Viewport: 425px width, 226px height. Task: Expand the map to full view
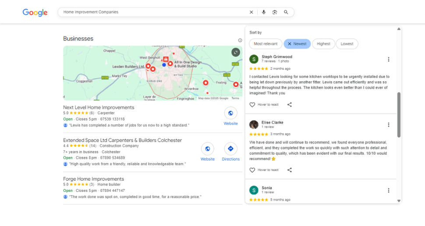click(236, 52)
